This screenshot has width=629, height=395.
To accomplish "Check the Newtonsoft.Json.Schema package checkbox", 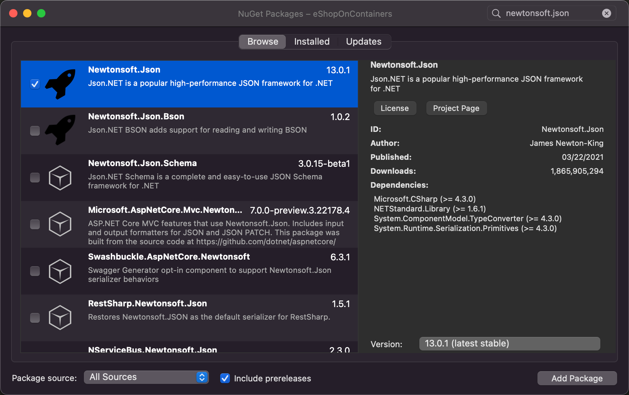I will [x=35, y=178].
